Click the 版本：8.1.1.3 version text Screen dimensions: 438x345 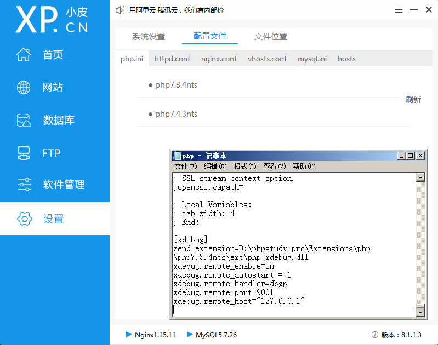[x=401, y=335]
